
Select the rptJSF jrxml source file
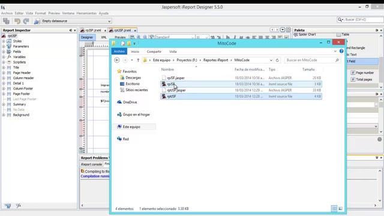pyautogui.click(x=241, y=97)
